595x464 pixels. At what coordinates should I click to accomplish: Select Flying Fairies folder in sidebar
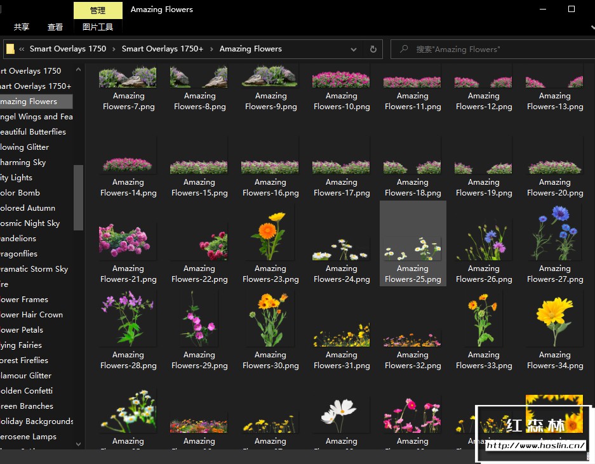click(x=21, y=345)
